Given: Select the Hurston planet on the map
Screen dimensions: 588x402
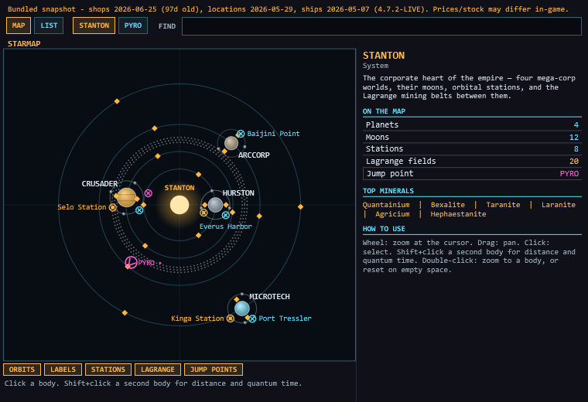Looking at the screenshot, I should [215, 205].
